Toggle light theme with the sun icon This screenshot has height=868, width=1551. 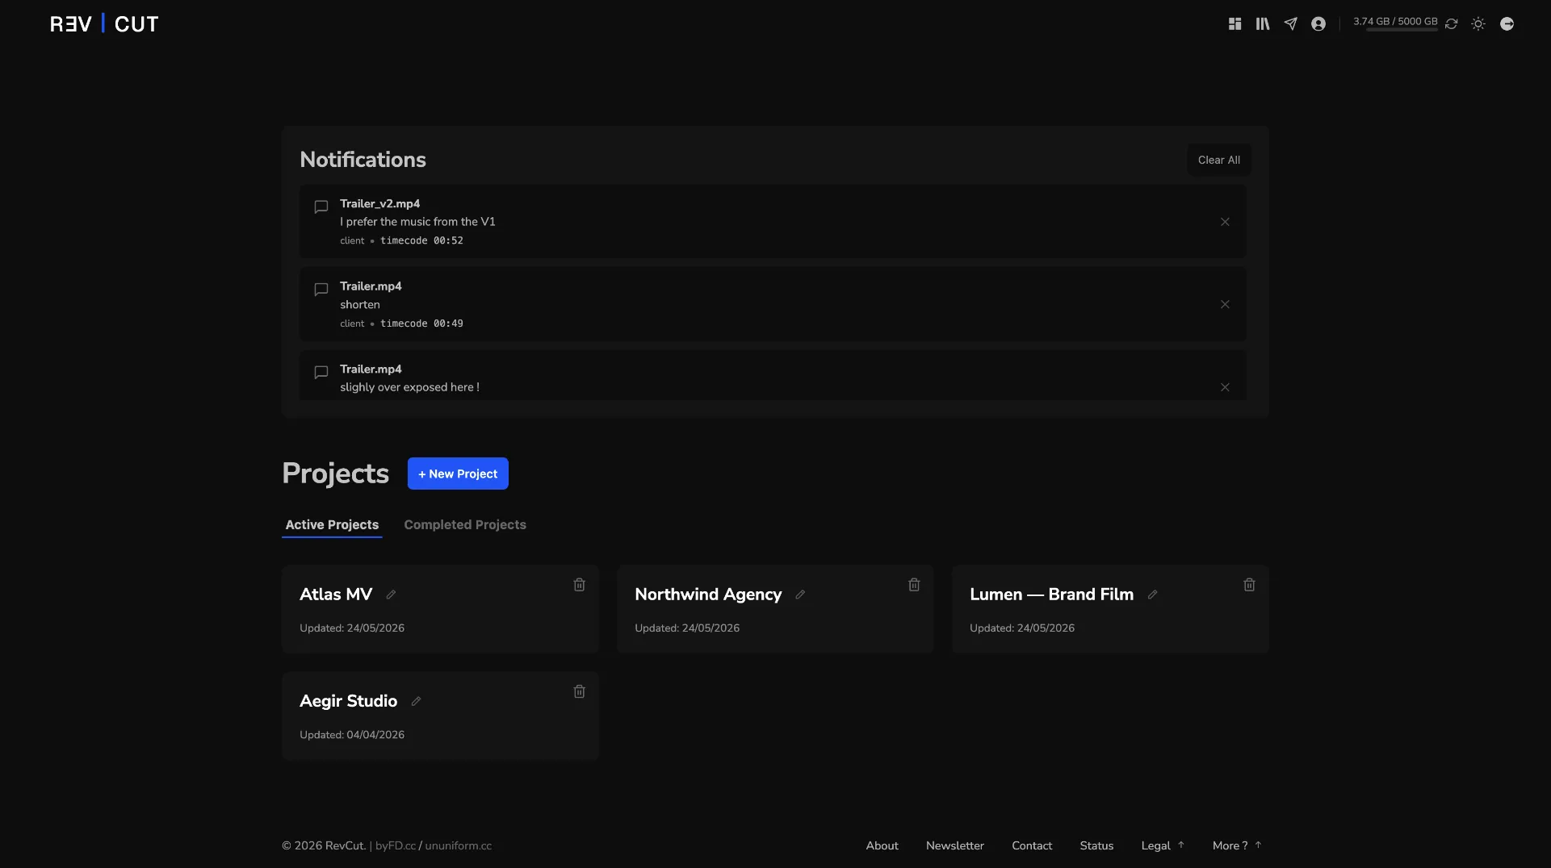click(1478, 24)
